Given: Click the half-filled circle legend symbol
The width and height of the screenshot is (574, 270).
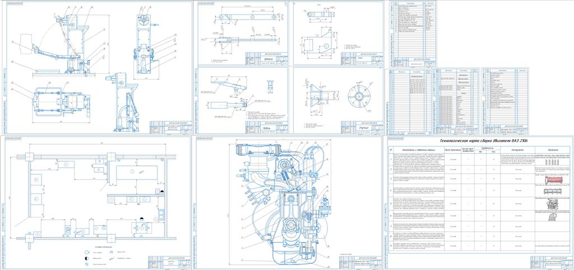Looking at the screenshot, I should click(x=87, y=258).
